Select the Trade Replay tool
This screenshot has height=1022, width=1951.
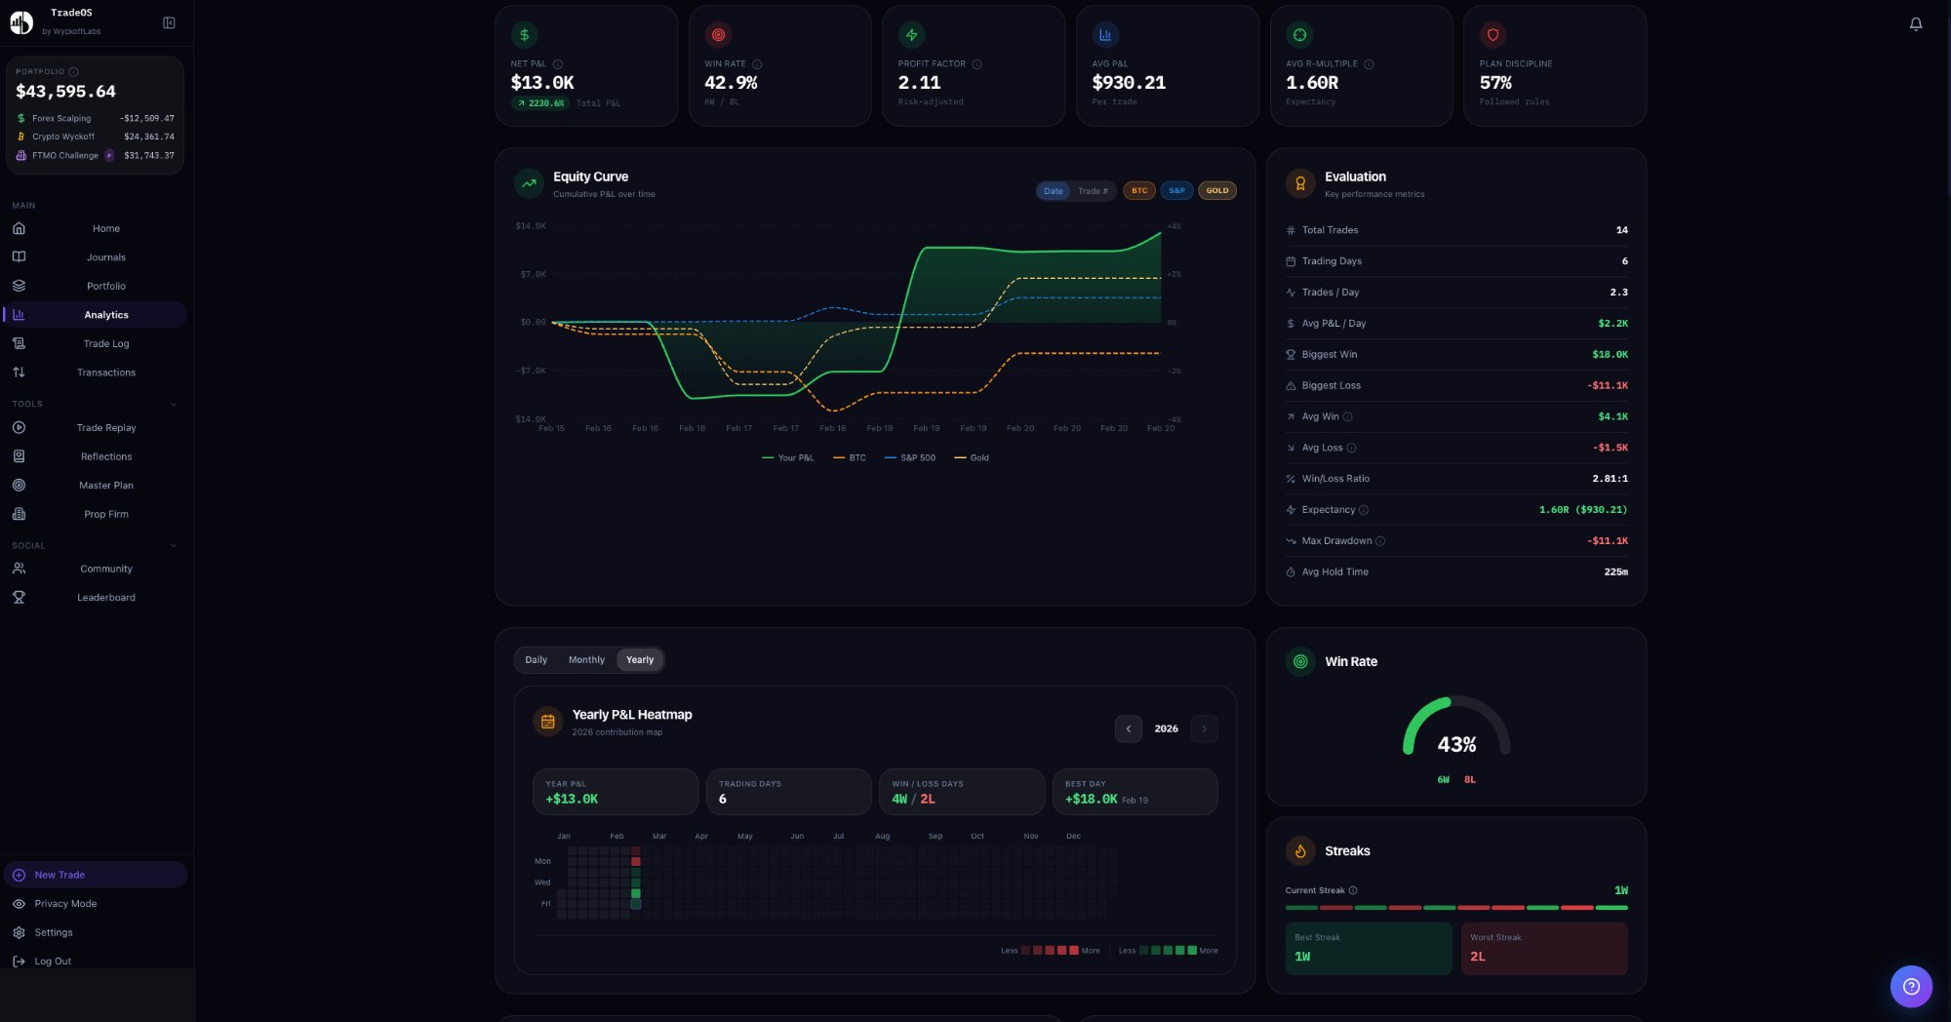(x=105, y=427)
